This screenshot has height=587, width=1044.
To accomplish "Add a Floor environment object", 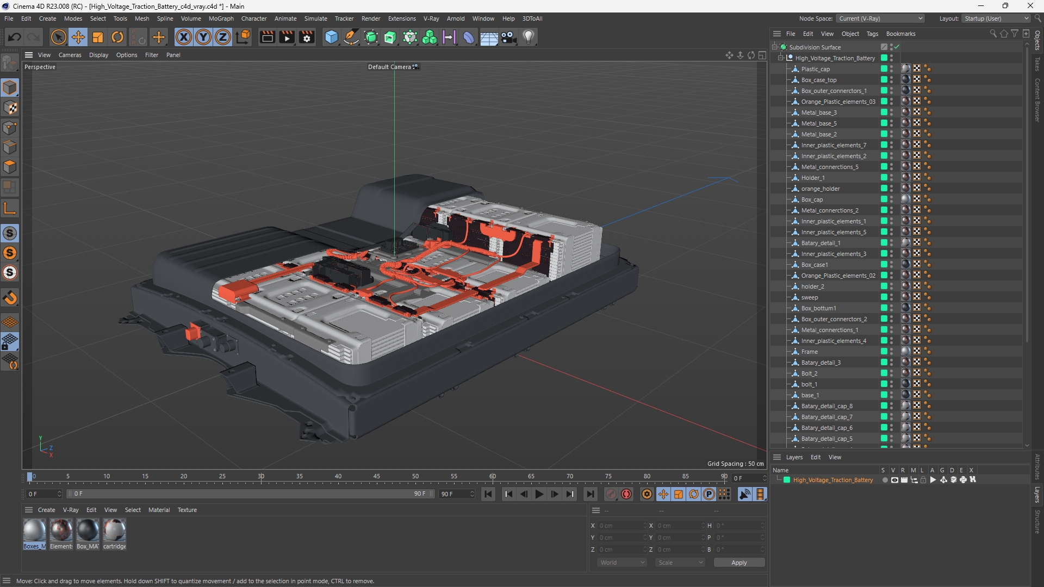I will point(489,37).
